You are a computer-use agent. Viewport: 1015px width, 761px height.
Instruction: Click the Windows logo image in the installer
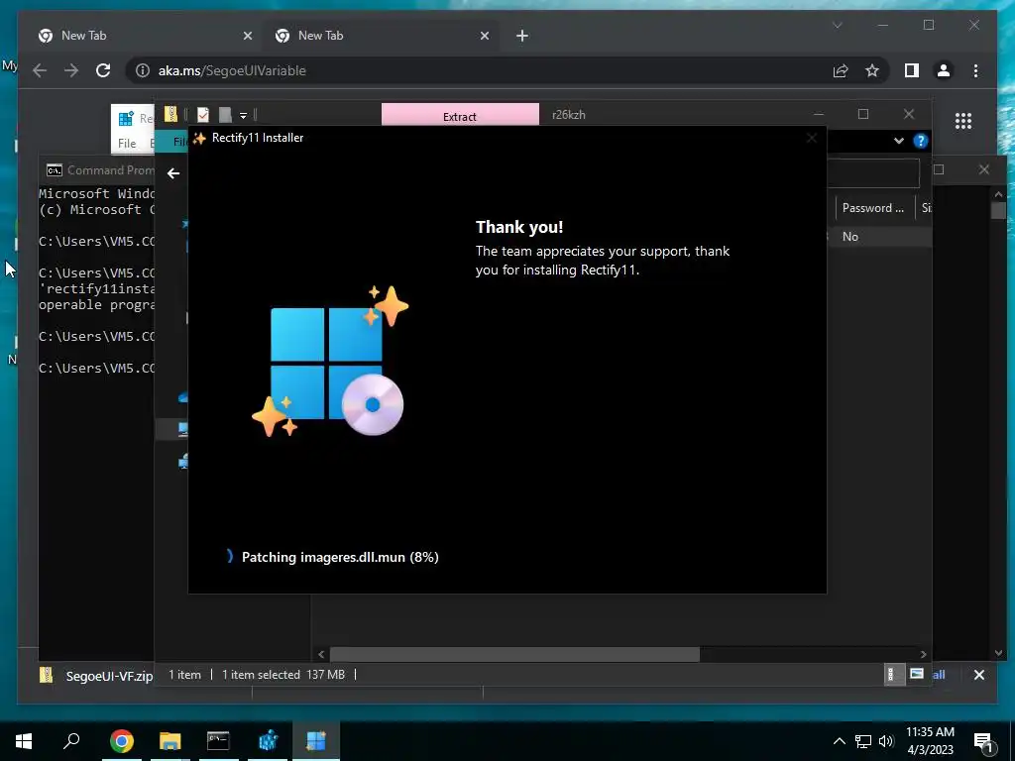330,361
